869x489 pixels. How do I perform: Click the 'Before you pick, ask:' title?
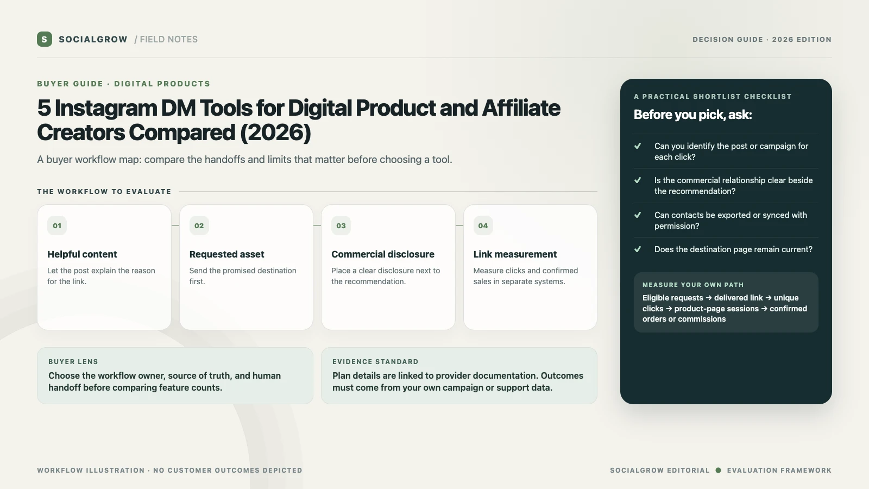pyautogui.click(x=692, y=115)
